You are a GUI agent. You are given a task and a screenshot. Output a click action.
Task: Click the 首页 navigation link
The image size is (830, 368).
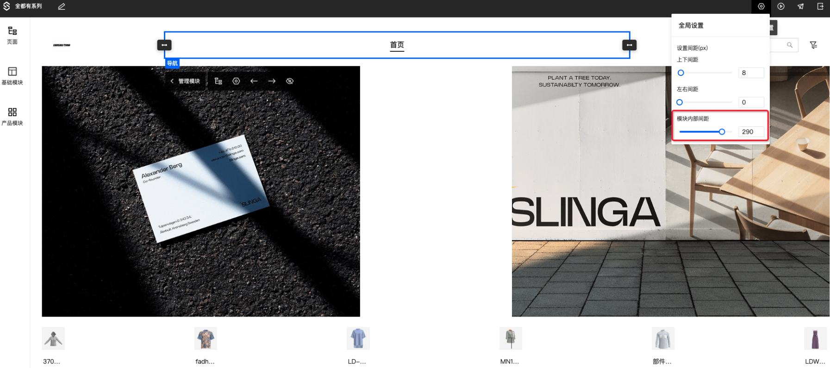397,45
